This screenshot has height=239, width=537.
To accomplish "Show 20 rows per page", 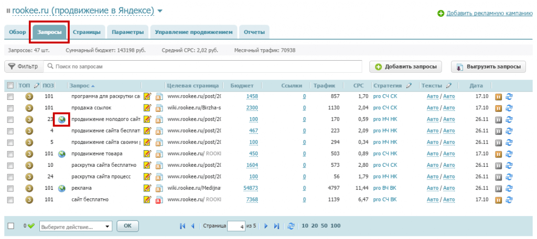I will (314, 226).
